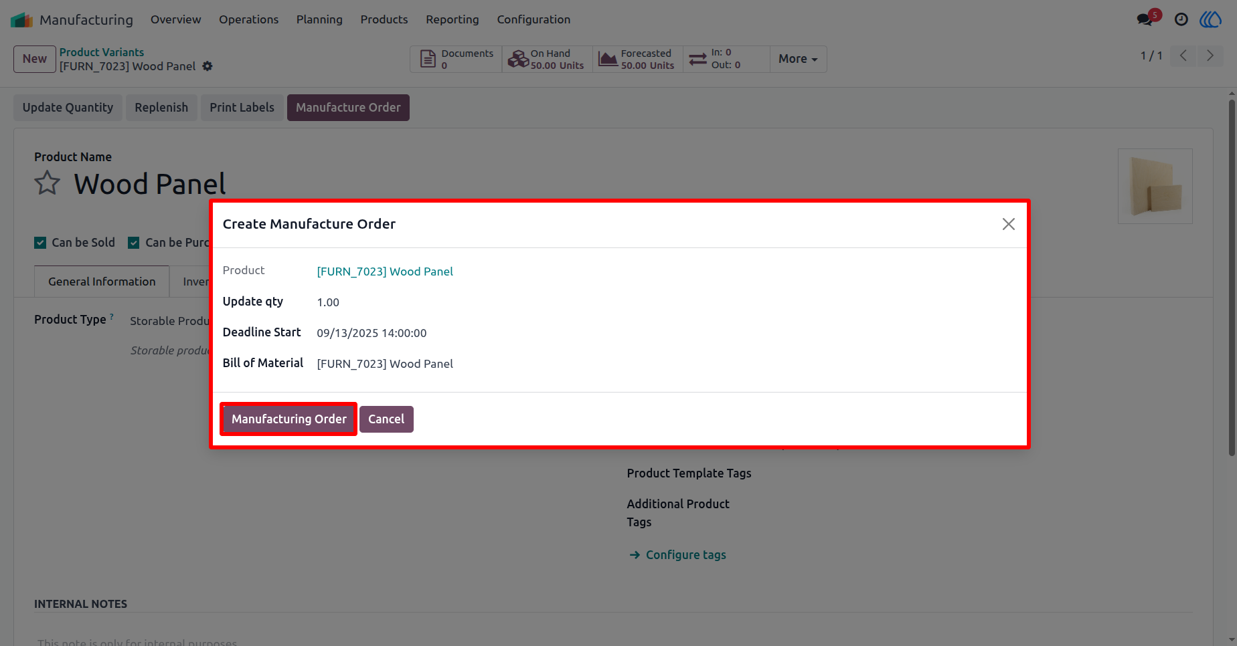Close the Create Manufacture Order dialog

point(1008,224)
